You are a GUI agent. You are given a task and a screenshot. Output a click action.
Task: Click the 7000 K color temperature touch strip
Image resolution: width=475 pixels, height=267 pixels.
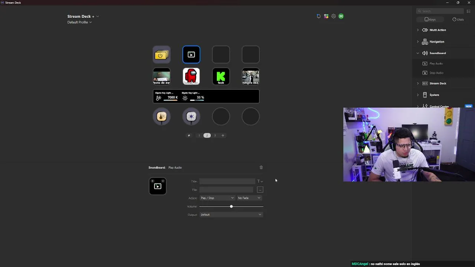(167, 96)
